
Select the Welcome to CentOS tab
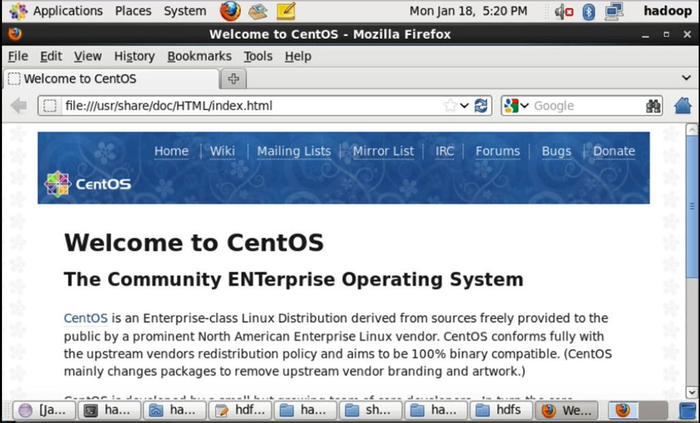click(111, 79)
